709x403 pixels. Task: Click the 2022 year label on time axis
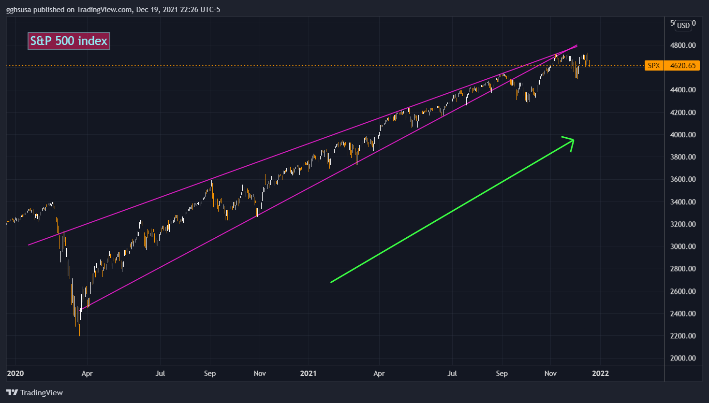click(x=601, y=374)
